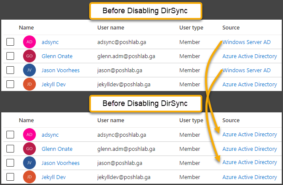Click Glenn Onate's Azure Active Directory source in upper table
The width and height of the screenshot is (283, 185).
[250, 56]
